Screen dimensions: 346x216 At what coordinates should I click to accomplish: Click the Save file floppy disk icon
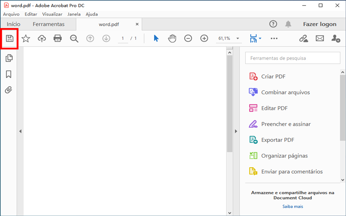(10, 38)
